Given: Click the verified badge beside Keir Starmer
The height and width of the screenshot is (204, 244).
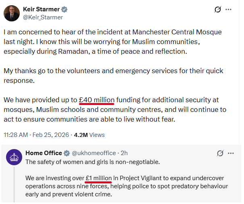Looking at the screenshot, I should click(64, 9).
